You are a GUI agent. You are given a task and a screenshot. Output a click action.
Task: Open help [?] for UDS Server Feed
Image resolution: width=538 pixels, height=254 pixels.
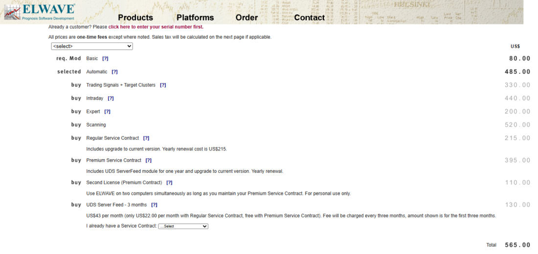coord(155,205)
